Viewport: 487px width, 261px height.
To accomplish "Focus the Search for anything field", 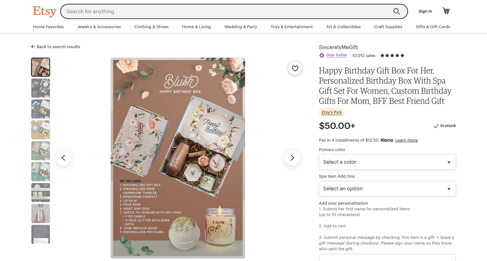I will (227, 11).
